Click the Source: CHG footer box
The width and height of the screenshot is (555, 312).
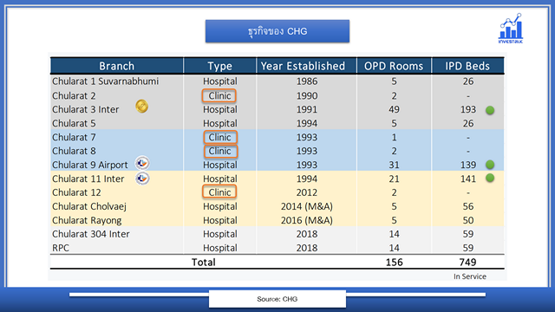pyautogui.click(x=277, y=299)
